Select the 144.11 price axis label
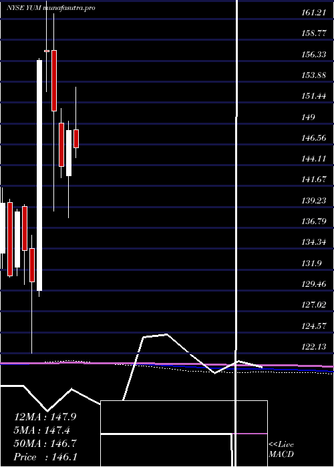This screenshot has width=334, height=467. tap(313, 159)
